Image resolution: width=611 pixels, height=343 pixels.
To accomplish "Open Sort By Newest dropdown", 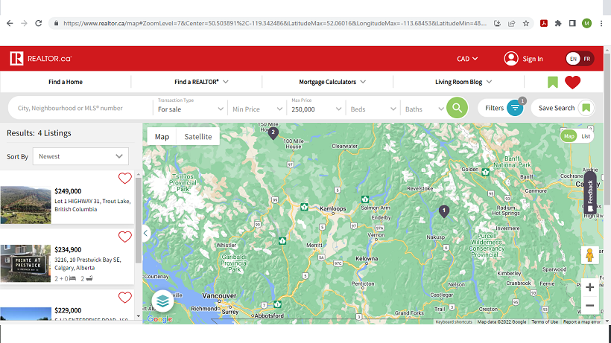I will [80, 156].
